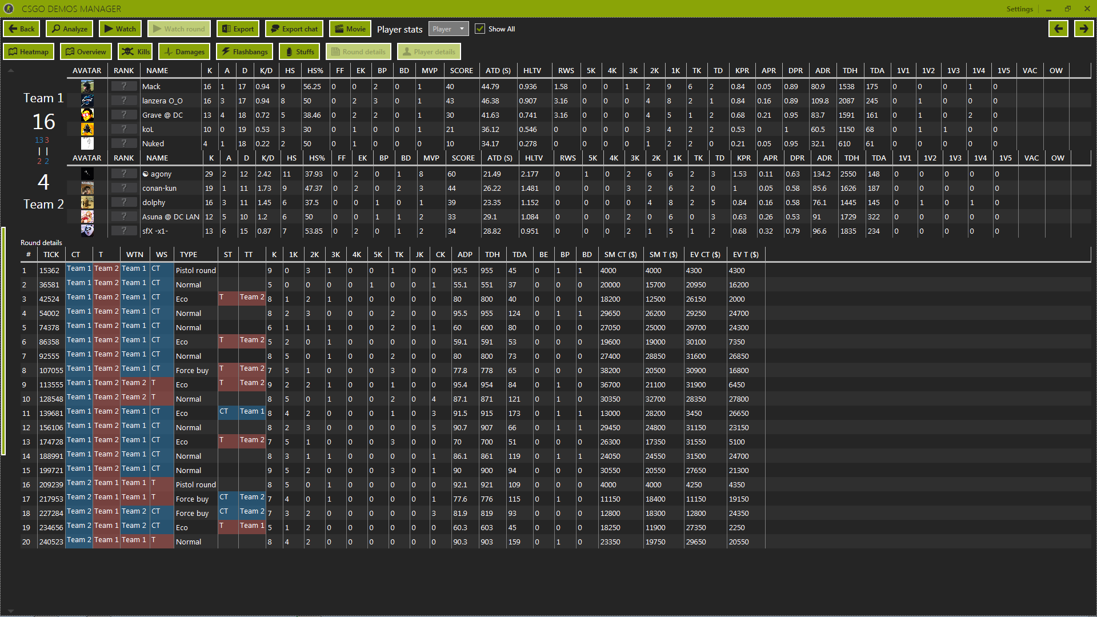Open the Flashbangs view
The height and width of the screenshot is (617, 1097).
[245, 52]
